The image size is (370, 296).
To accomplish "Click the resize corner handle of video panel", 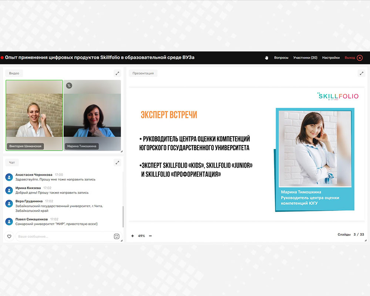I will [121, 151].
